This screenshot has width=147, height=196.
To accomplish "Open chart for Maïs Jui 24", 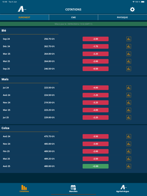I will [129, 88].
